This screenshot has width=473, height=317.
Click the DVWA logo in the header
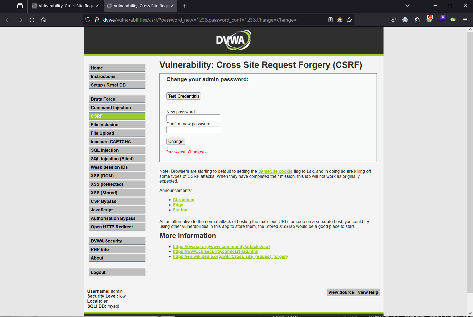click(233, 40)
